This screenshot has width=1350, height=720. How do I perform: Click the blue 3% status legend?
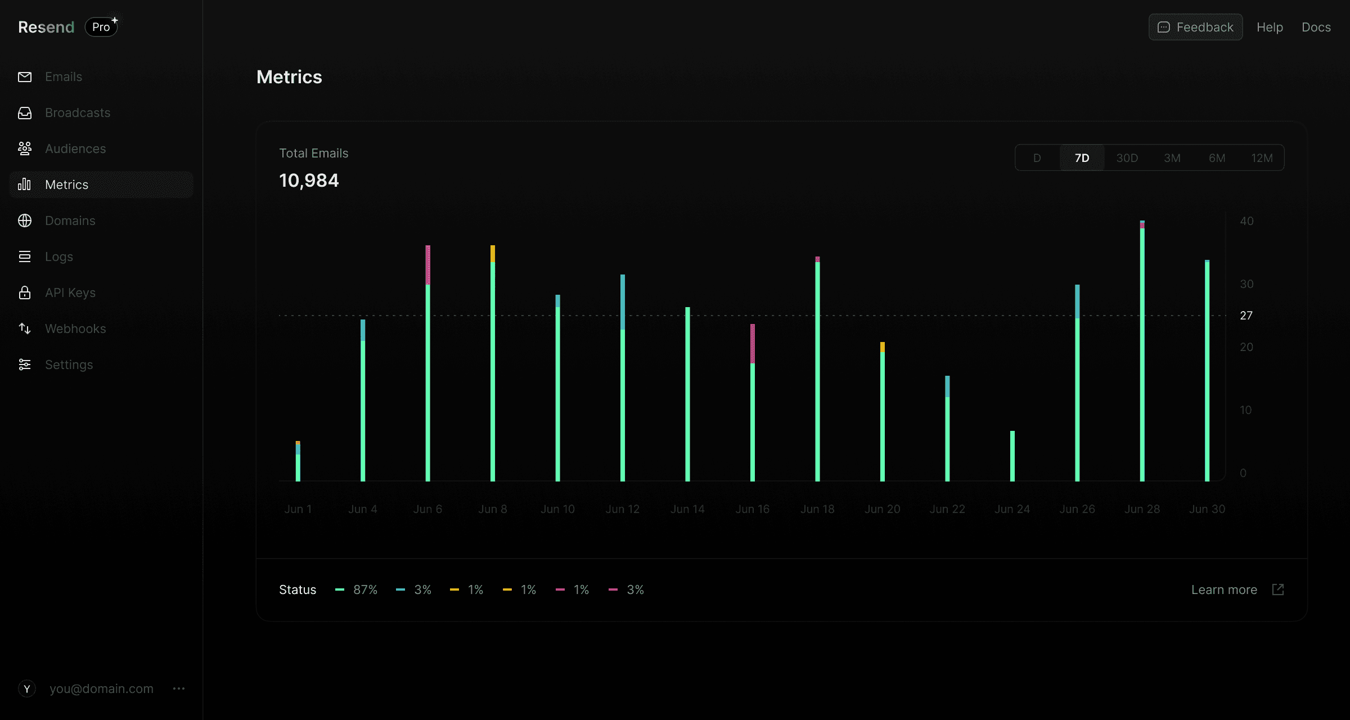414,589
